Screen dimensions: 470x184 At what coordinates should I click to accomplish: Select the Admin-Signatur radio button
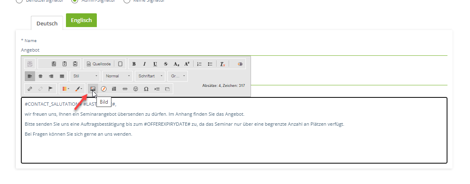pyautogui.click(x=75, y=1)
